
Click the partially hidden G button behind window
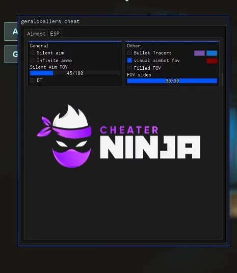pos(11,54)
